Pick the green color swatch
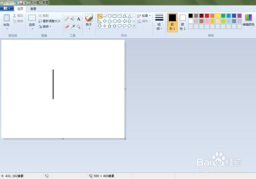Viewport: 256px width, 179px height. point(223,16)
